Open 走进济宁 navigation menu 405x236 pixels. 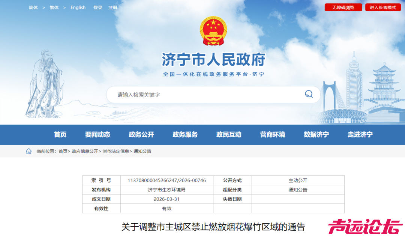pyautogui.click(x=359, y=135)
